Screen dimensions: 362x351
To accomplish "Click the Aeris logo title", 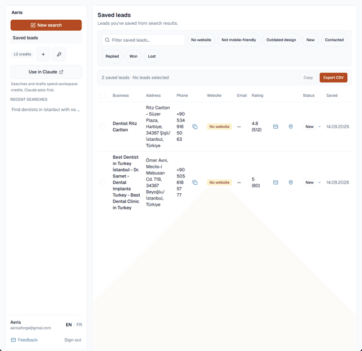I will coord(17,12).
